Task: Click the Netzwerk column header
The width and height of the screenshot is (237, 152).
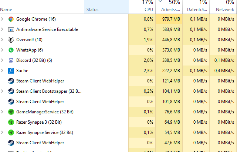Action: click(223, 7)
